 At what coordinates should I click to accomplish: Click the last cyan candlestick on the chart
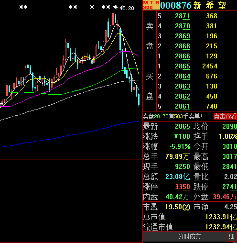[139, 99]
